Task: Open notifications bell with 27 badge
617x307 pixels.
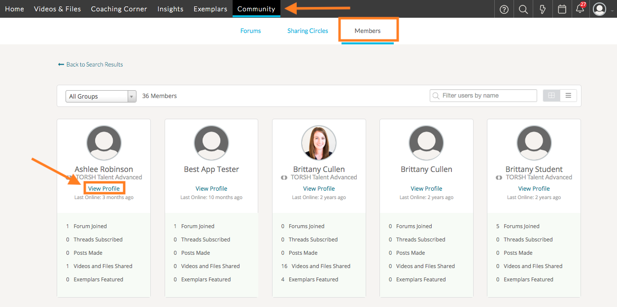Action: tap(580, 9)
